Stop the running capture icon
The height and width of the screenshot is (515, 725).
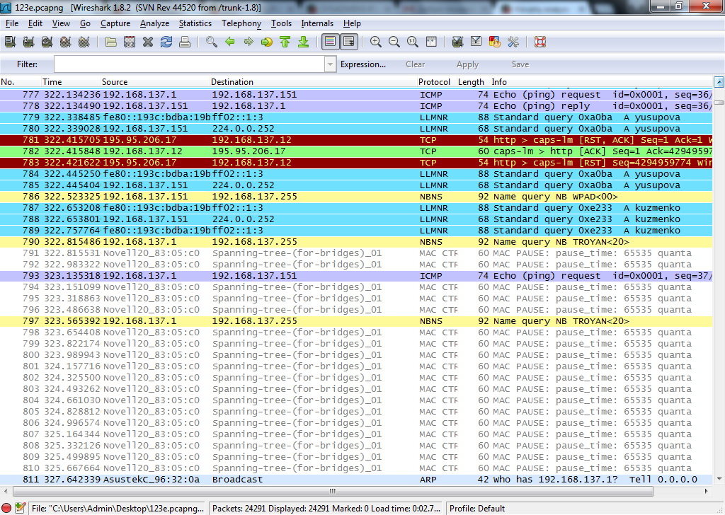click(66, 42)
